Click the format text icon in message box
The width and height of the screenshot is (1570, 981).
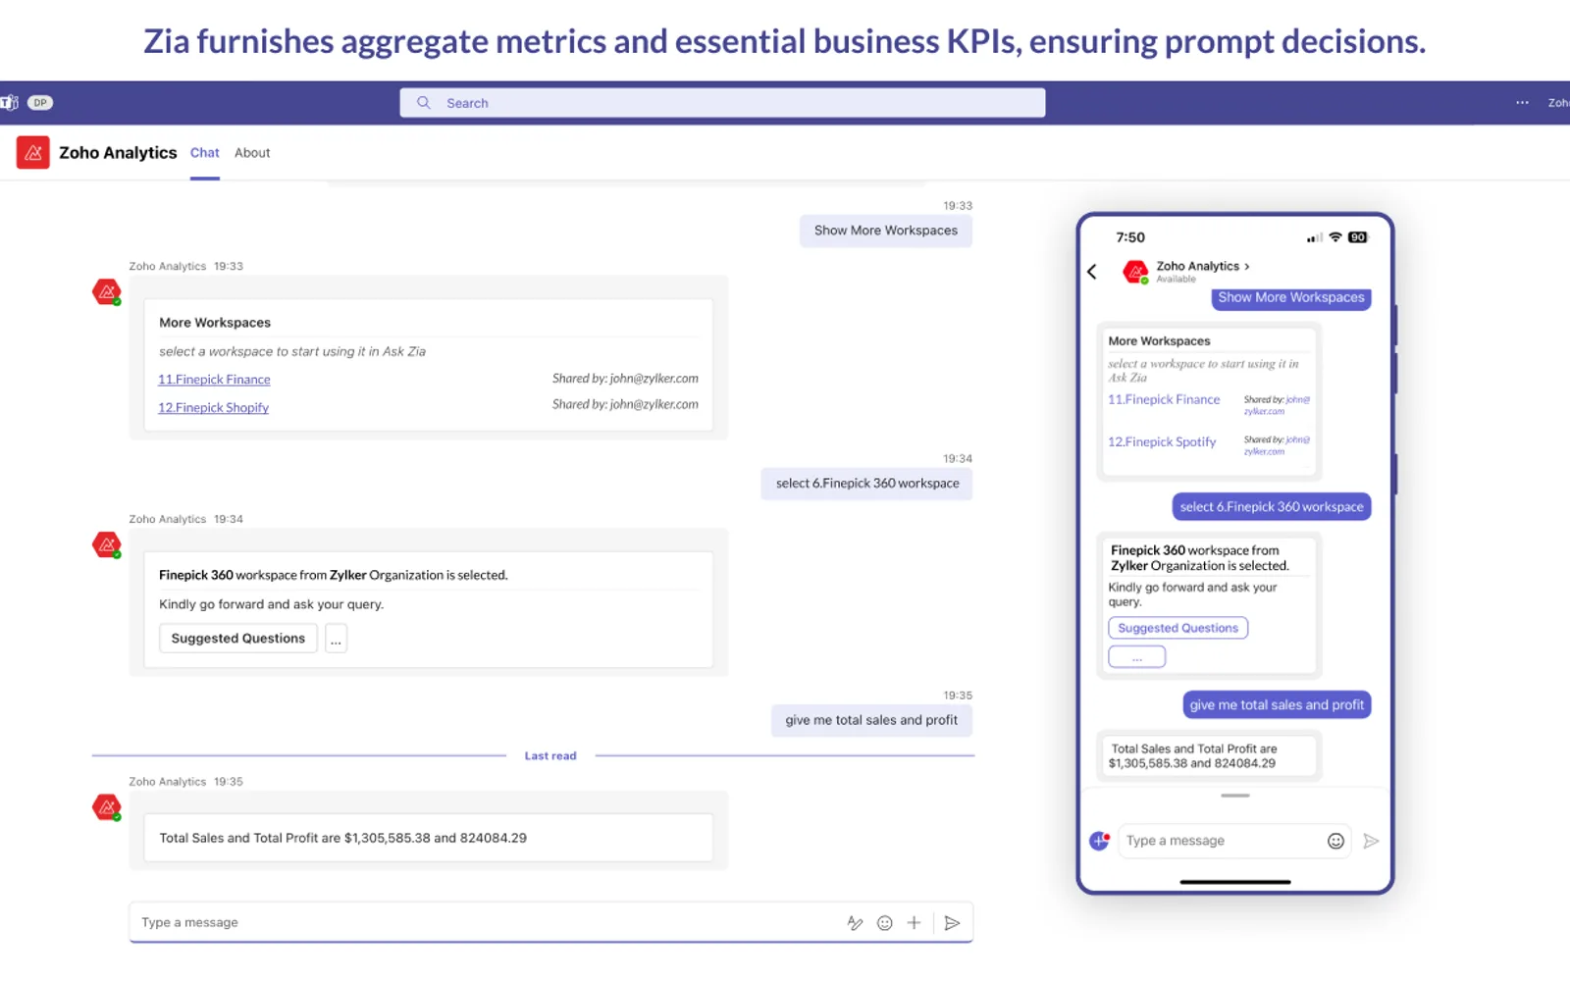[855, 922]
